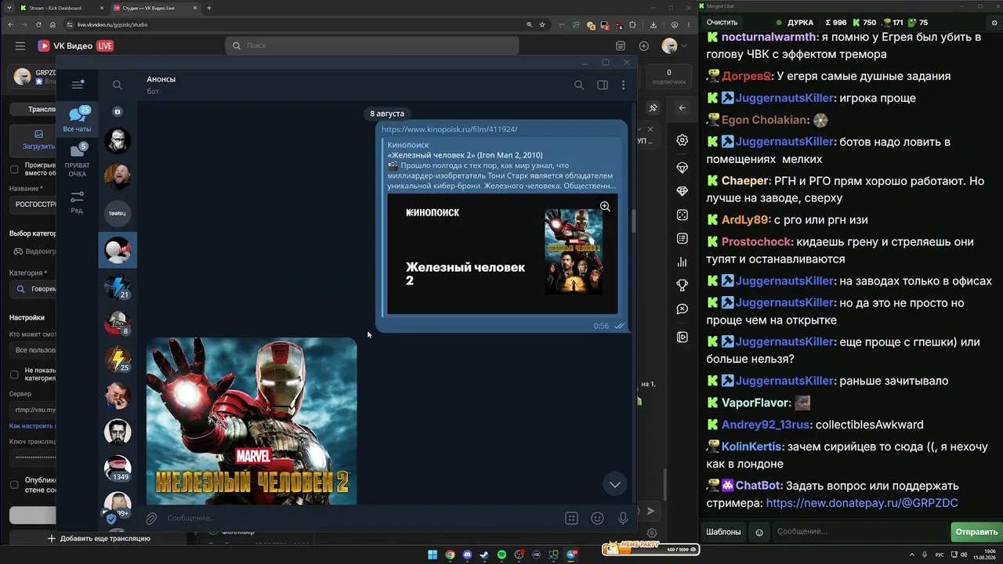1003x564 pixels.
Task: Open the chat with 1349 unread messages
Action: tap(118, 468)
